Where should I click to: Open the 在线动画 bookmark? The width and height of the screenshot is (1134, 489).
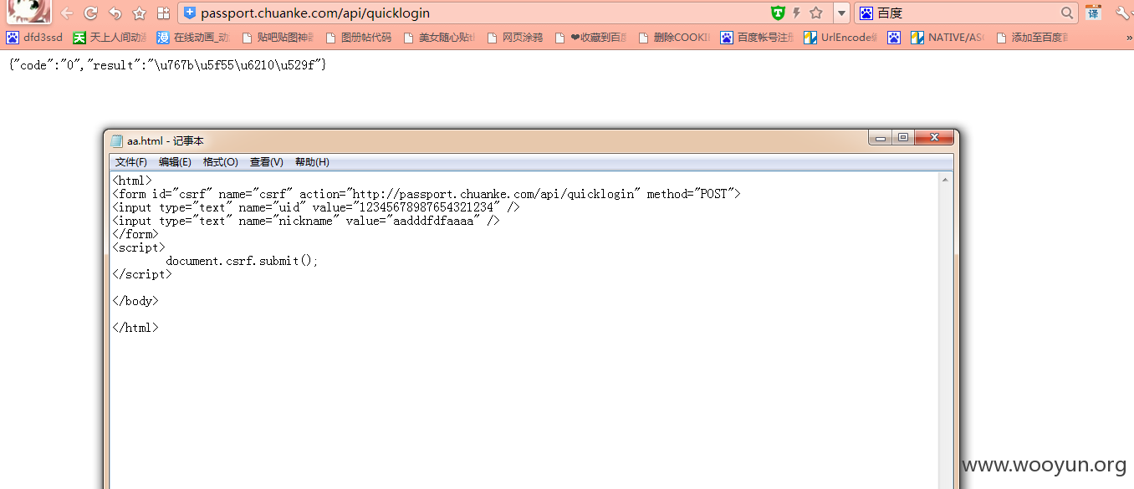192,38
